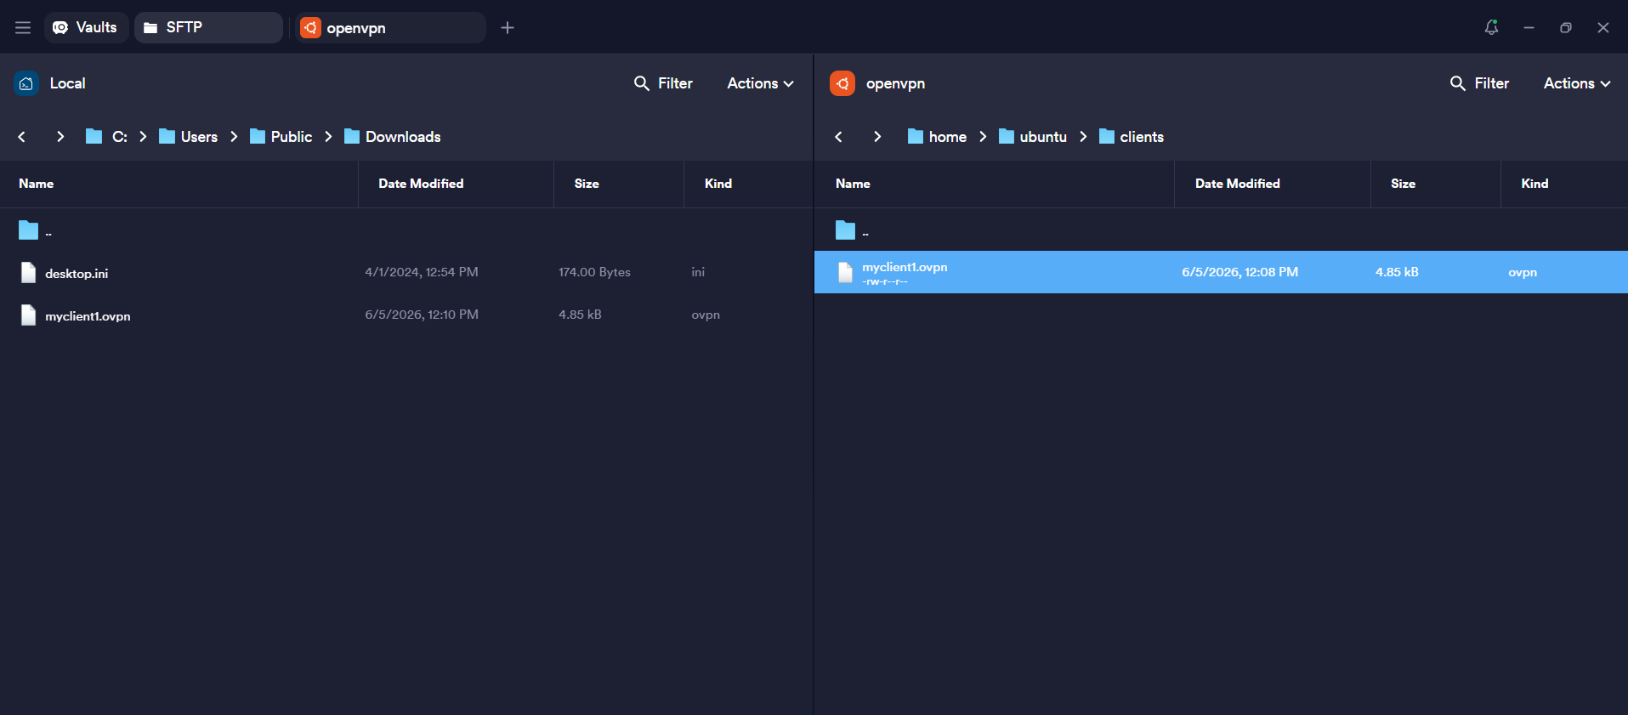Viewport: 1628px width, 715px height.
Task: Click the 6/5/2026, 12:08 PM date cell
Action: tap(1239, 272)
